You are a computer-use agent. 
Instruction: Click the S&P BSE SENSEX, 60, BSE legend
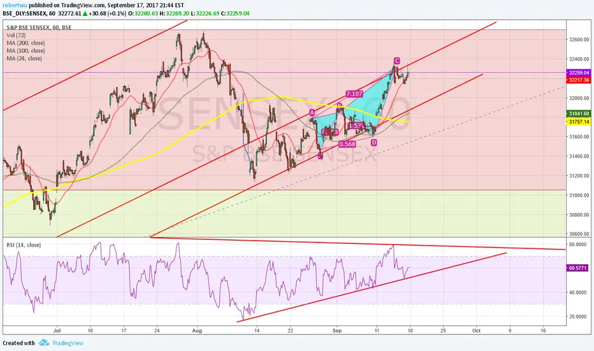(39, 27)
